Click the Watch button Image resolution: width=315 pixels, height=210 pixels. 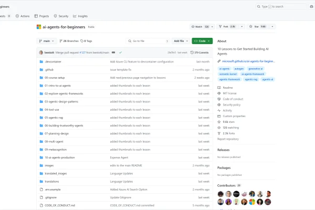click(x=200, y=27)
